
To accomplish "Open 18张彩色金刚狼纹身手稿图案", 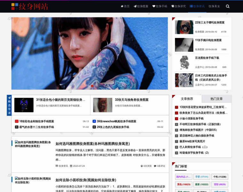I will click(36, 121).
